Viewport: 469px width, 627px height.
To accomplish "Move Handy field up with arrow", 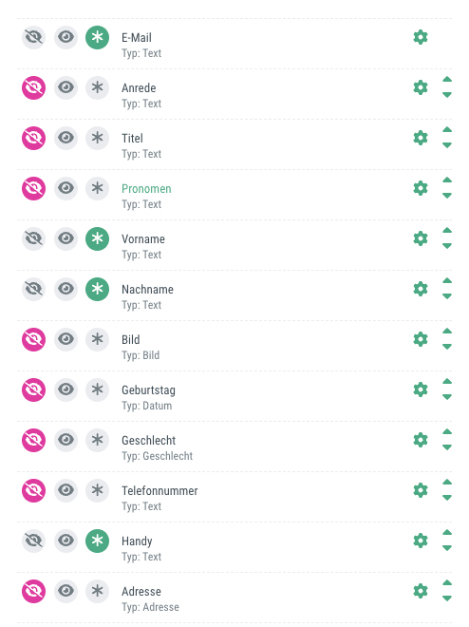I will pyautogui.click(x=447, y=533).
